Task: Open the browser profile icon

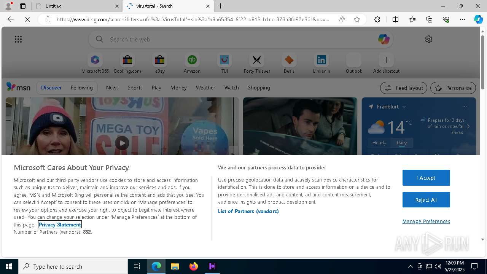Action: click(8, 6)
